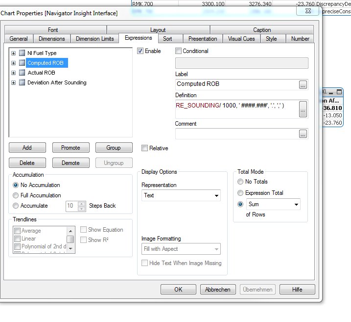Expand Actual ROB expression node
Screen dimensions: 351x322
pyautogui.click(x=13, y=73)
